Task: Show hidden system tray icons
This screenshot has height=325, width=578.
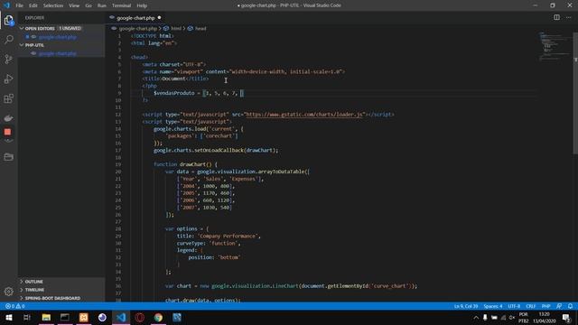Action: [476, 317]
